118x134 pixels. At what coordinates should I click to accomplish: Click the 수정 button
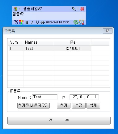click(x=79, y=105)
